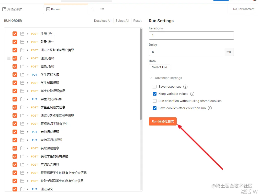Switch to the 自动化测试 tab
The width and height of the screenshot is (258, 194).
[22, 9]
